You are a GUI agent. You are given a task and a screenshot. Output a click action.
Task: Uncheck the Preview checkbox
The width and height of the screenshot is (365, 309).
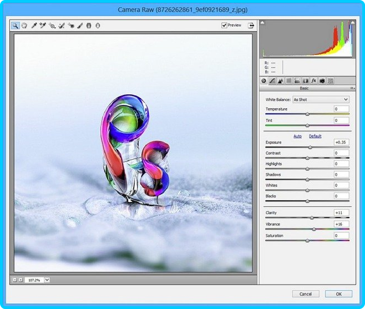224,25
